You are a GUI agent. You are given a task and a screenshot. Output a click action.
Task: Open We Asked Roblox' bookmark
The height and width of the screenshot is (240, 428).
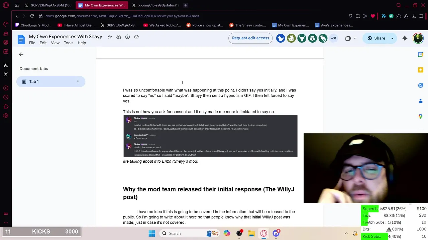(x=162, y=25)
